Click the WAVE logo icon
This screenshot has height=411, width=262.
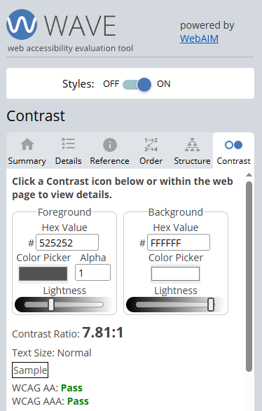coord(22,25)
